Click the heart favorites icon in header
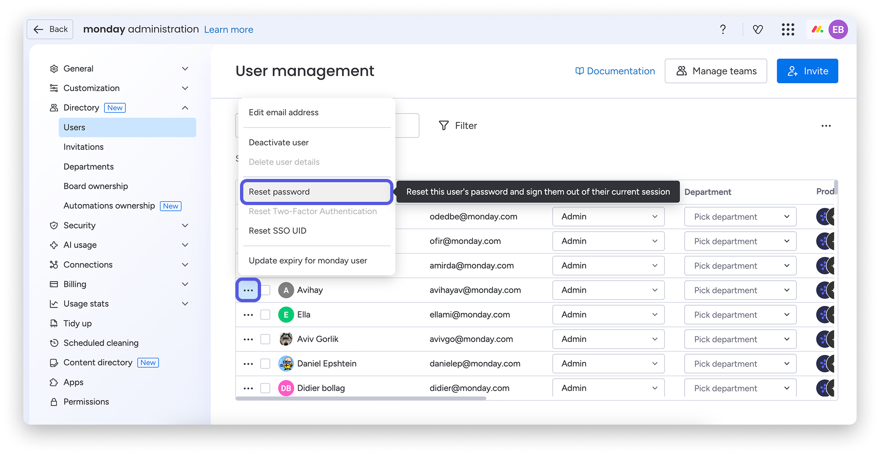 click(758, 29)
